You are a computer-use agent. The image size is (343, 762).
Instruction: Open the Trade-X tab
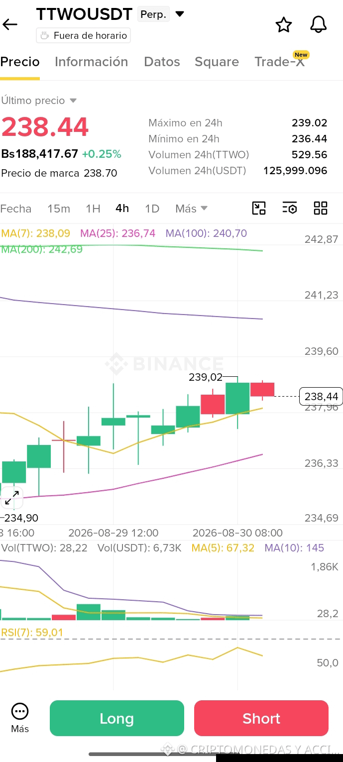tap(279, 62)
